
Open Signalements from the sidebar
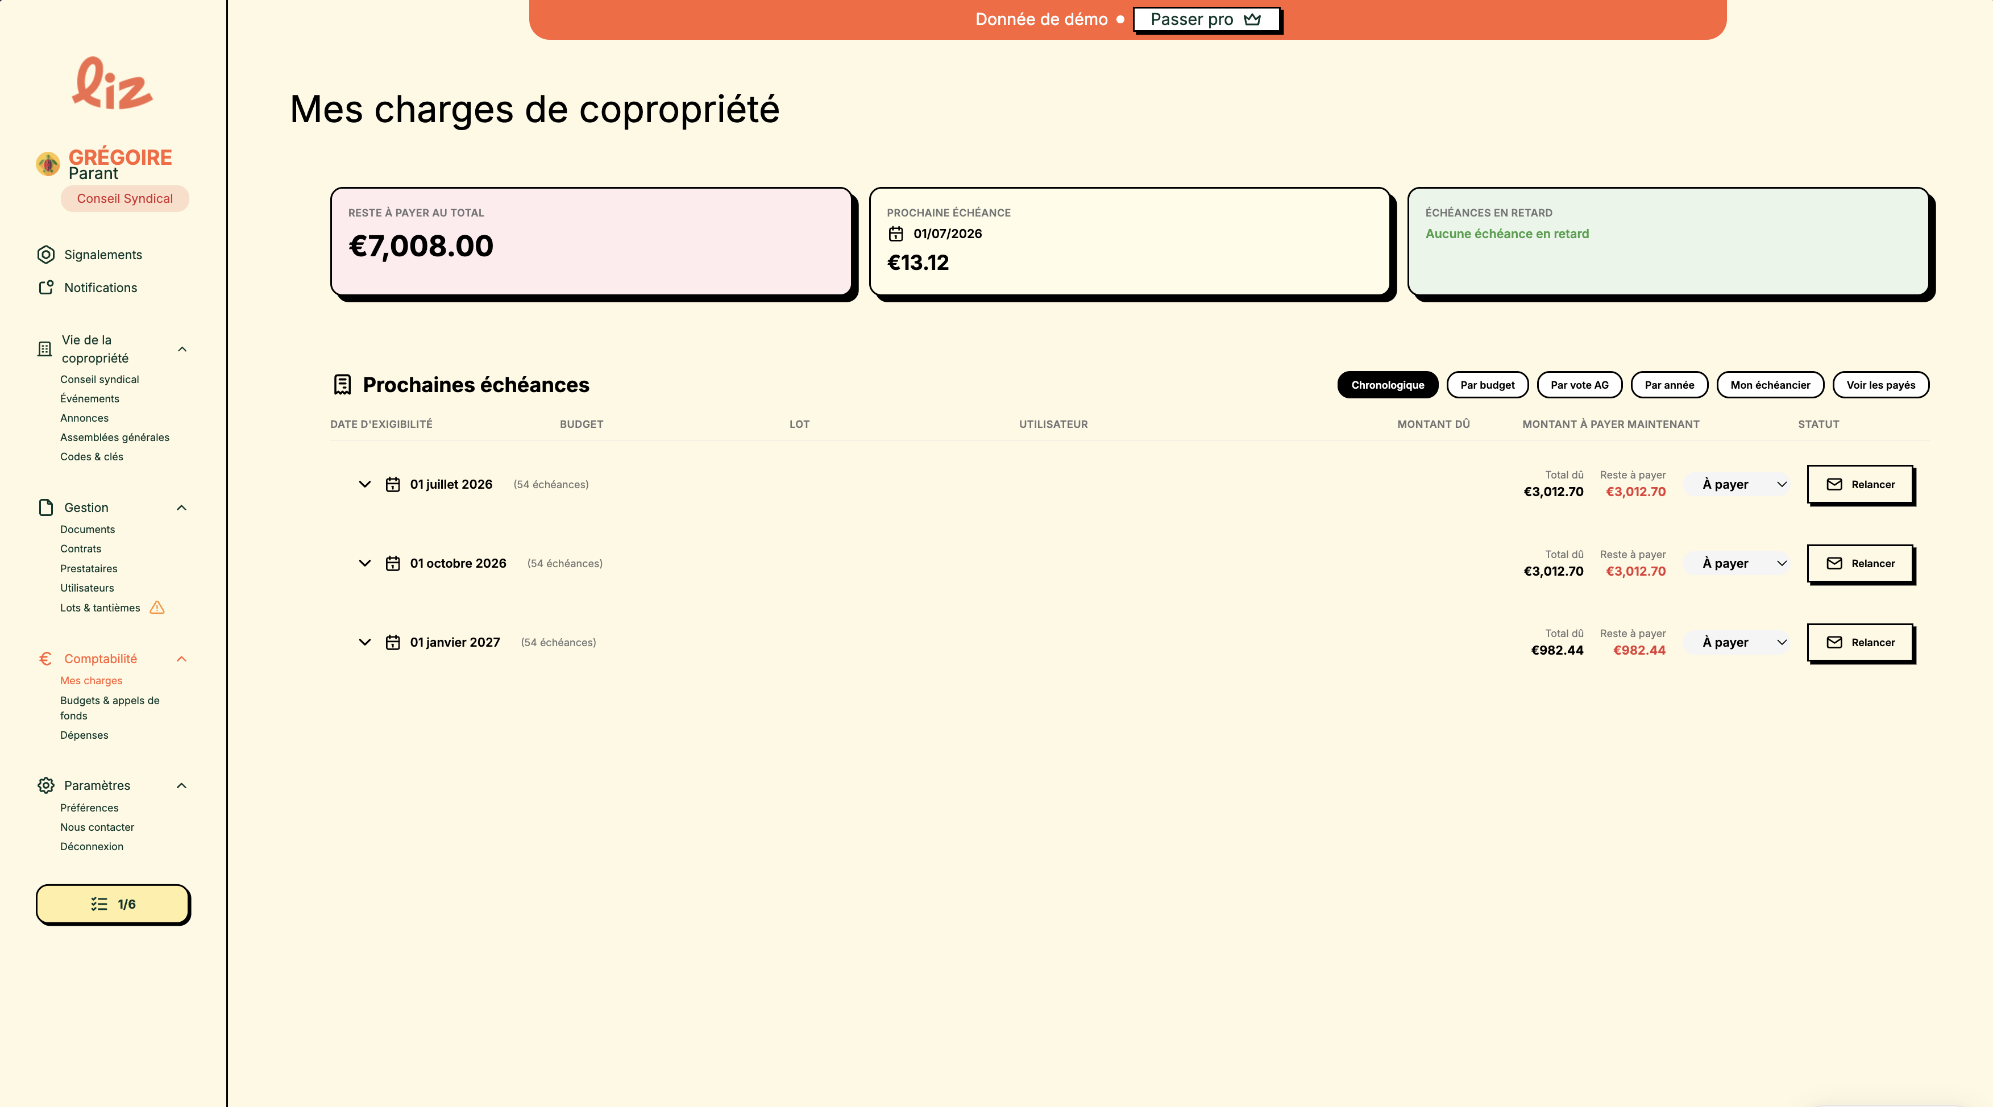click(103, 255)
